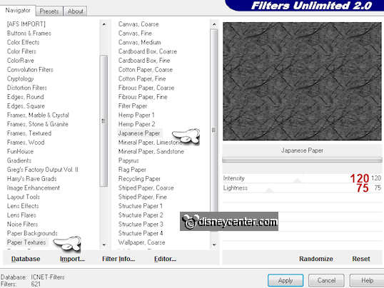Click the Lightness slider handle
The width and height of the screenshot is (384, 288).
[x=269, y=190]
